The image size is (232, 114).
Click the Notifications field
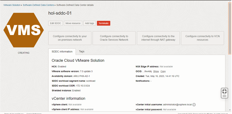coord(143,81)
